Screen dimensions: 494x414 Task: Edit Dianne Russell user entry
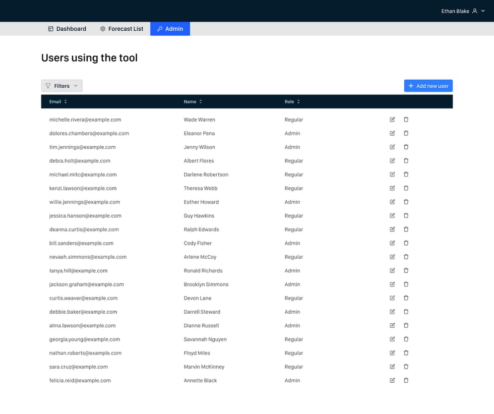392,325
